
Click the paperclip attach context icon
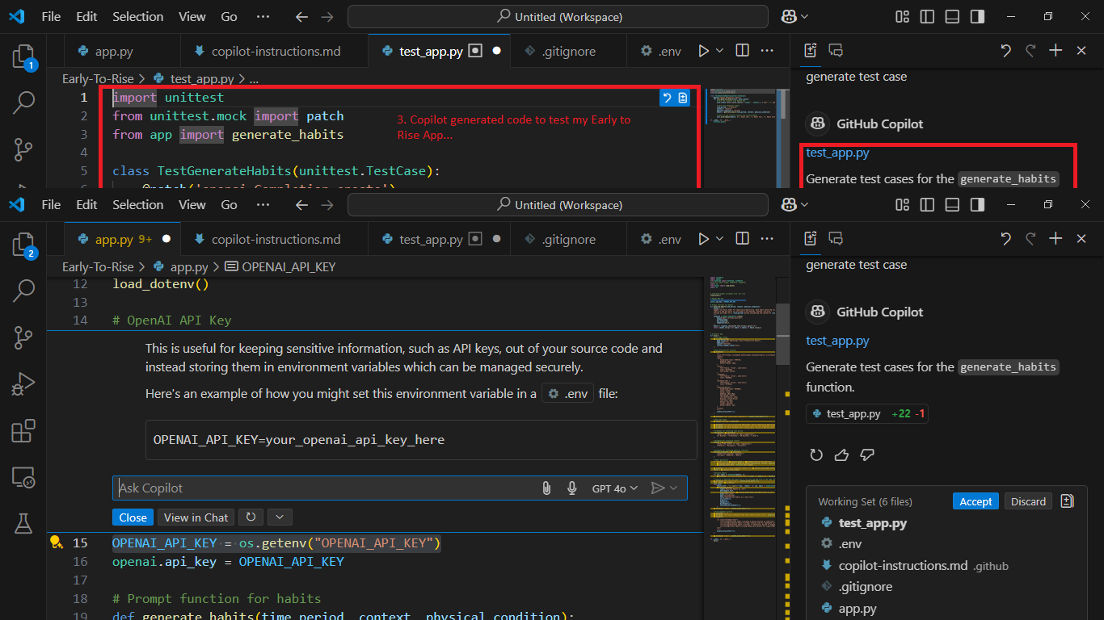[546, 488]
